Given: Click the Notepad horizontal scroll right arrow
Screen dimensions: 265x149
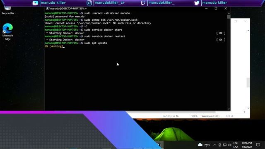Looking at the screenshot, I should coord(245,112).
